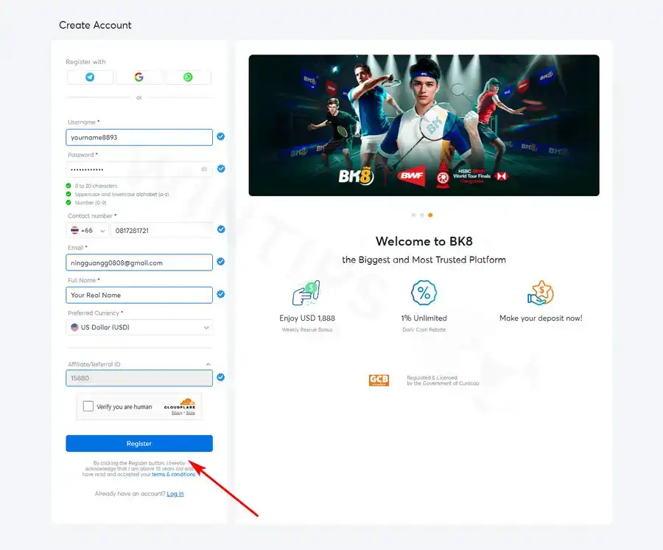Viewport: 663px width, 550px height.
Task: Click the 'Welcome to BK8' heading
Action: pos(424,241)
